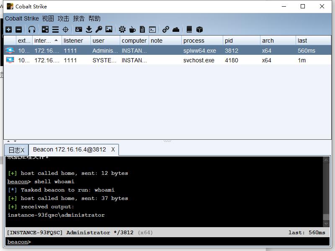Click the beacon command input field

[x=176, y=242]
